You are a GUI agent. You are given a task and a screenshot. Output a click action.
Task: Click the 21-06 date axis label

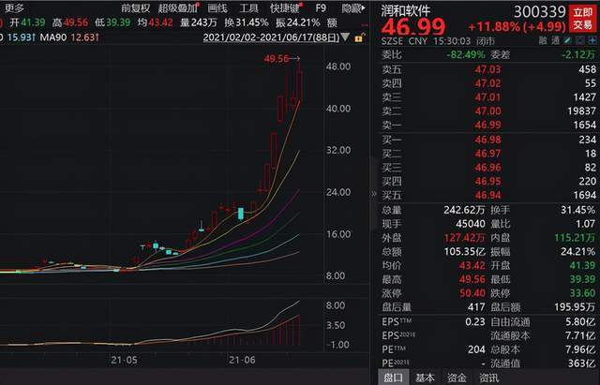point(242,360)
